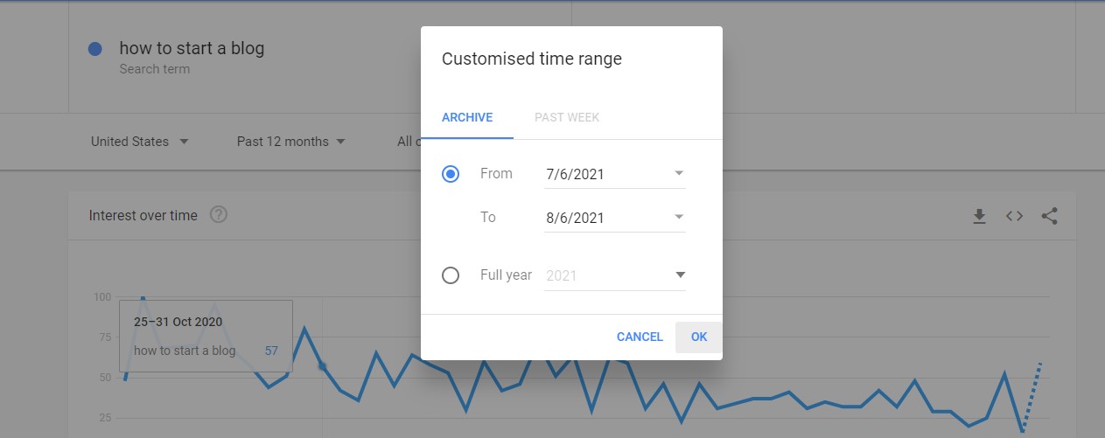The height and width of the screenshot is (438, 1105).
Task: Confirm the time range with OK
Action: (699, 337)
